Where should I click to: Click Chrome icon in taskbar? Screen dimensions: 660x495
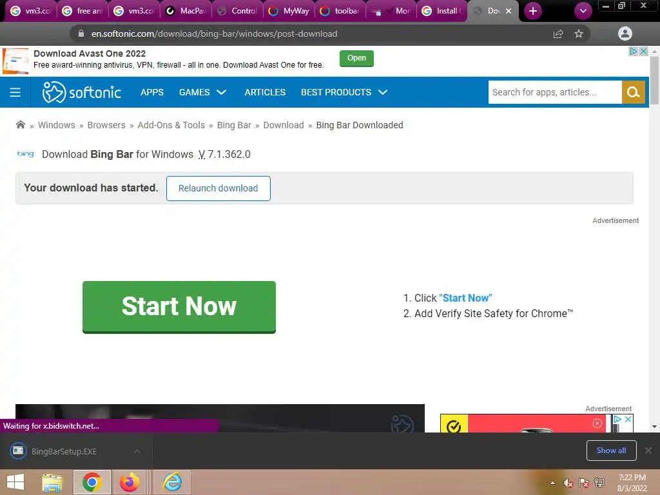click(x=92, y=482)
